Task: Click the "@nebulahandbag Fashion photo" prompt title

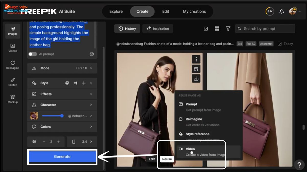Action: (175, 44)
